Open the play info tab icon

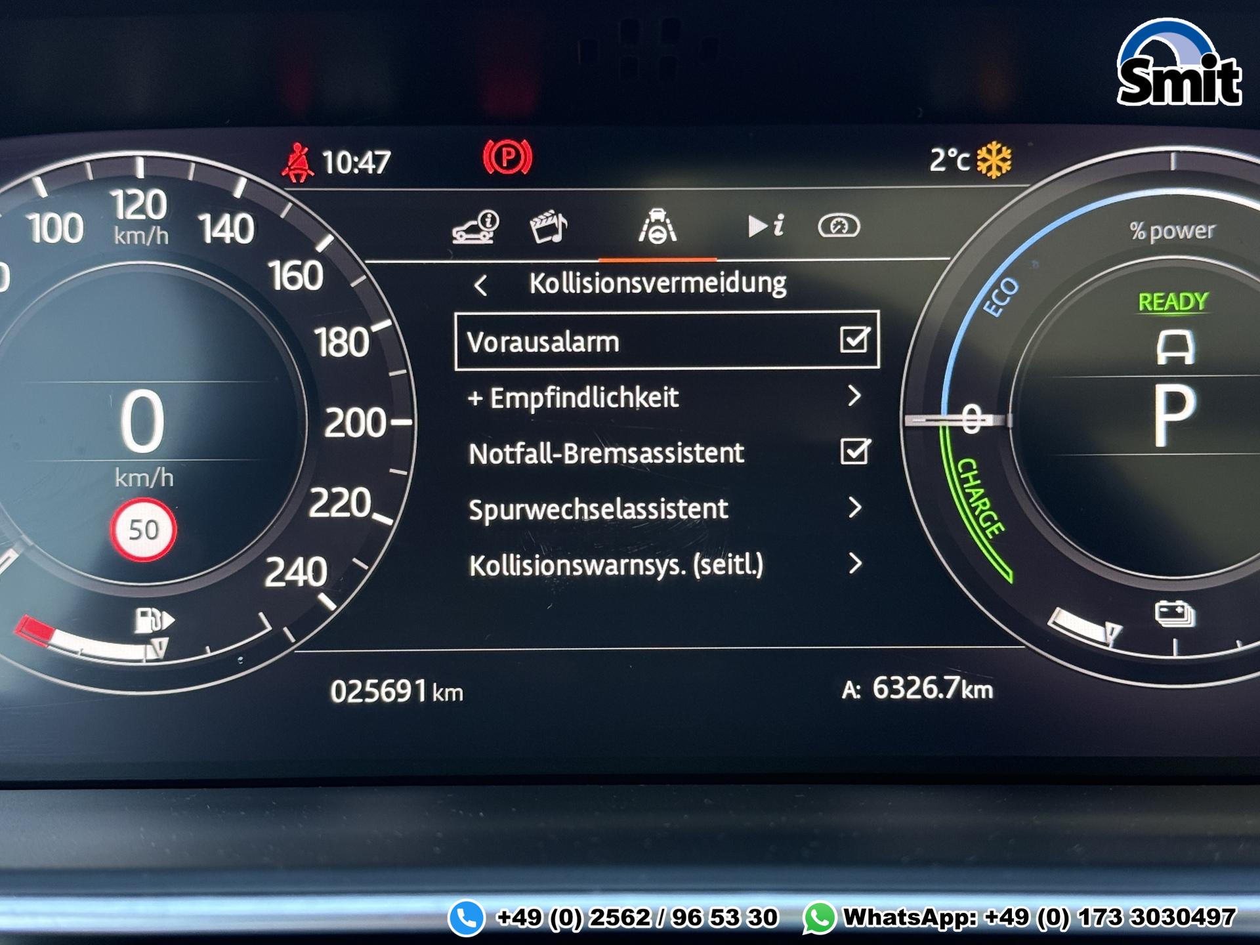click(x=765, y=226)
